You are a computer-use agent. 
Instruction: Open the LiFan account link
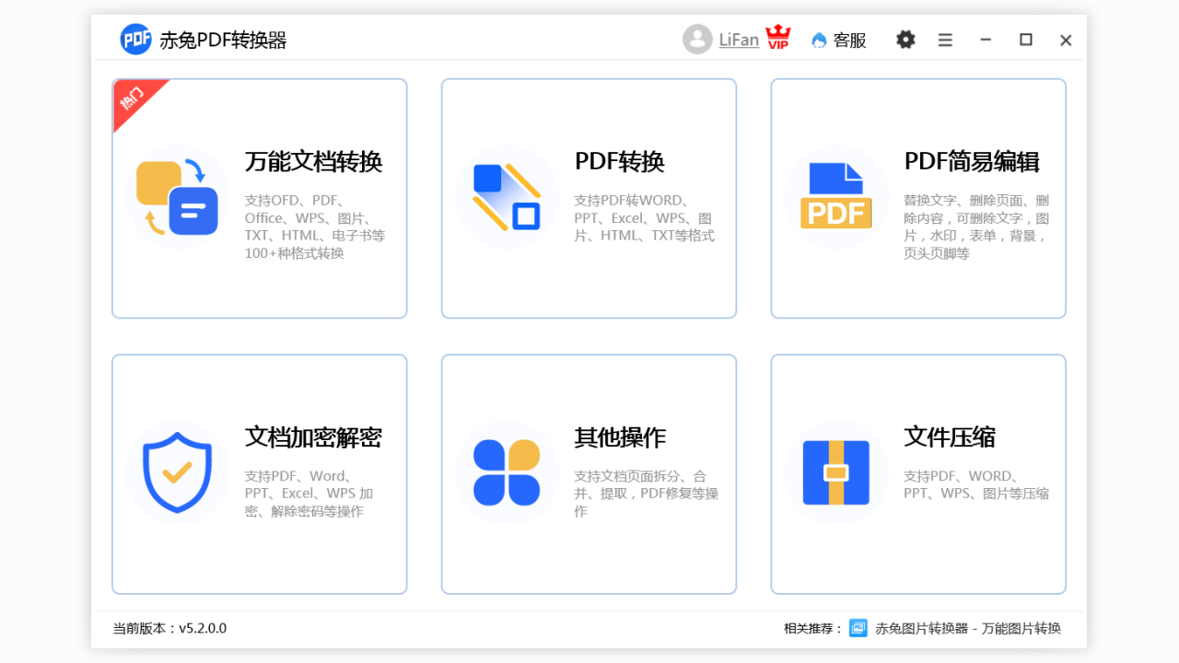click(x=739, y=40)
